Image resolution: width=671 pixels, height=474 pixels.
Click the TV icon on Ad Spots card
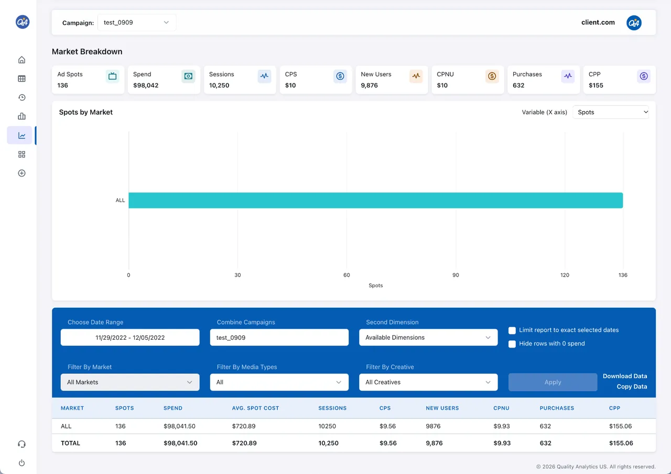112,77
